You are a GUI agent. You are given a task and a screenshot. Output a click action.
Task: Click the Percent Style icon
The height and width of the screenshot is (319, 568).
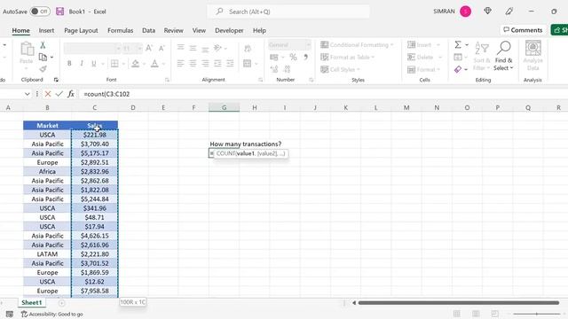[293, 57]
